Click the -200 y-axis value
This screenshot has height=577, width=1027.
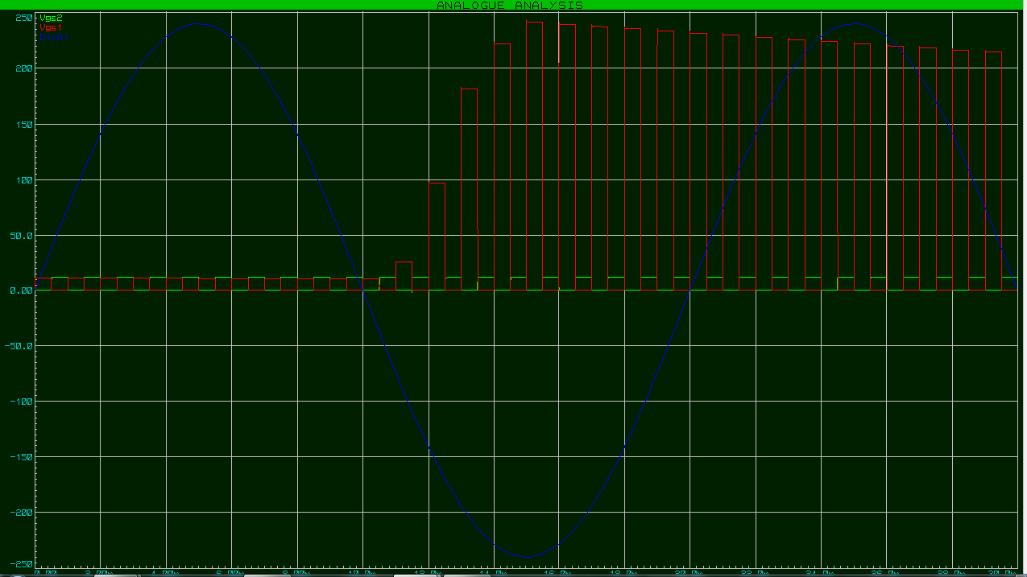tap(19, 513)
